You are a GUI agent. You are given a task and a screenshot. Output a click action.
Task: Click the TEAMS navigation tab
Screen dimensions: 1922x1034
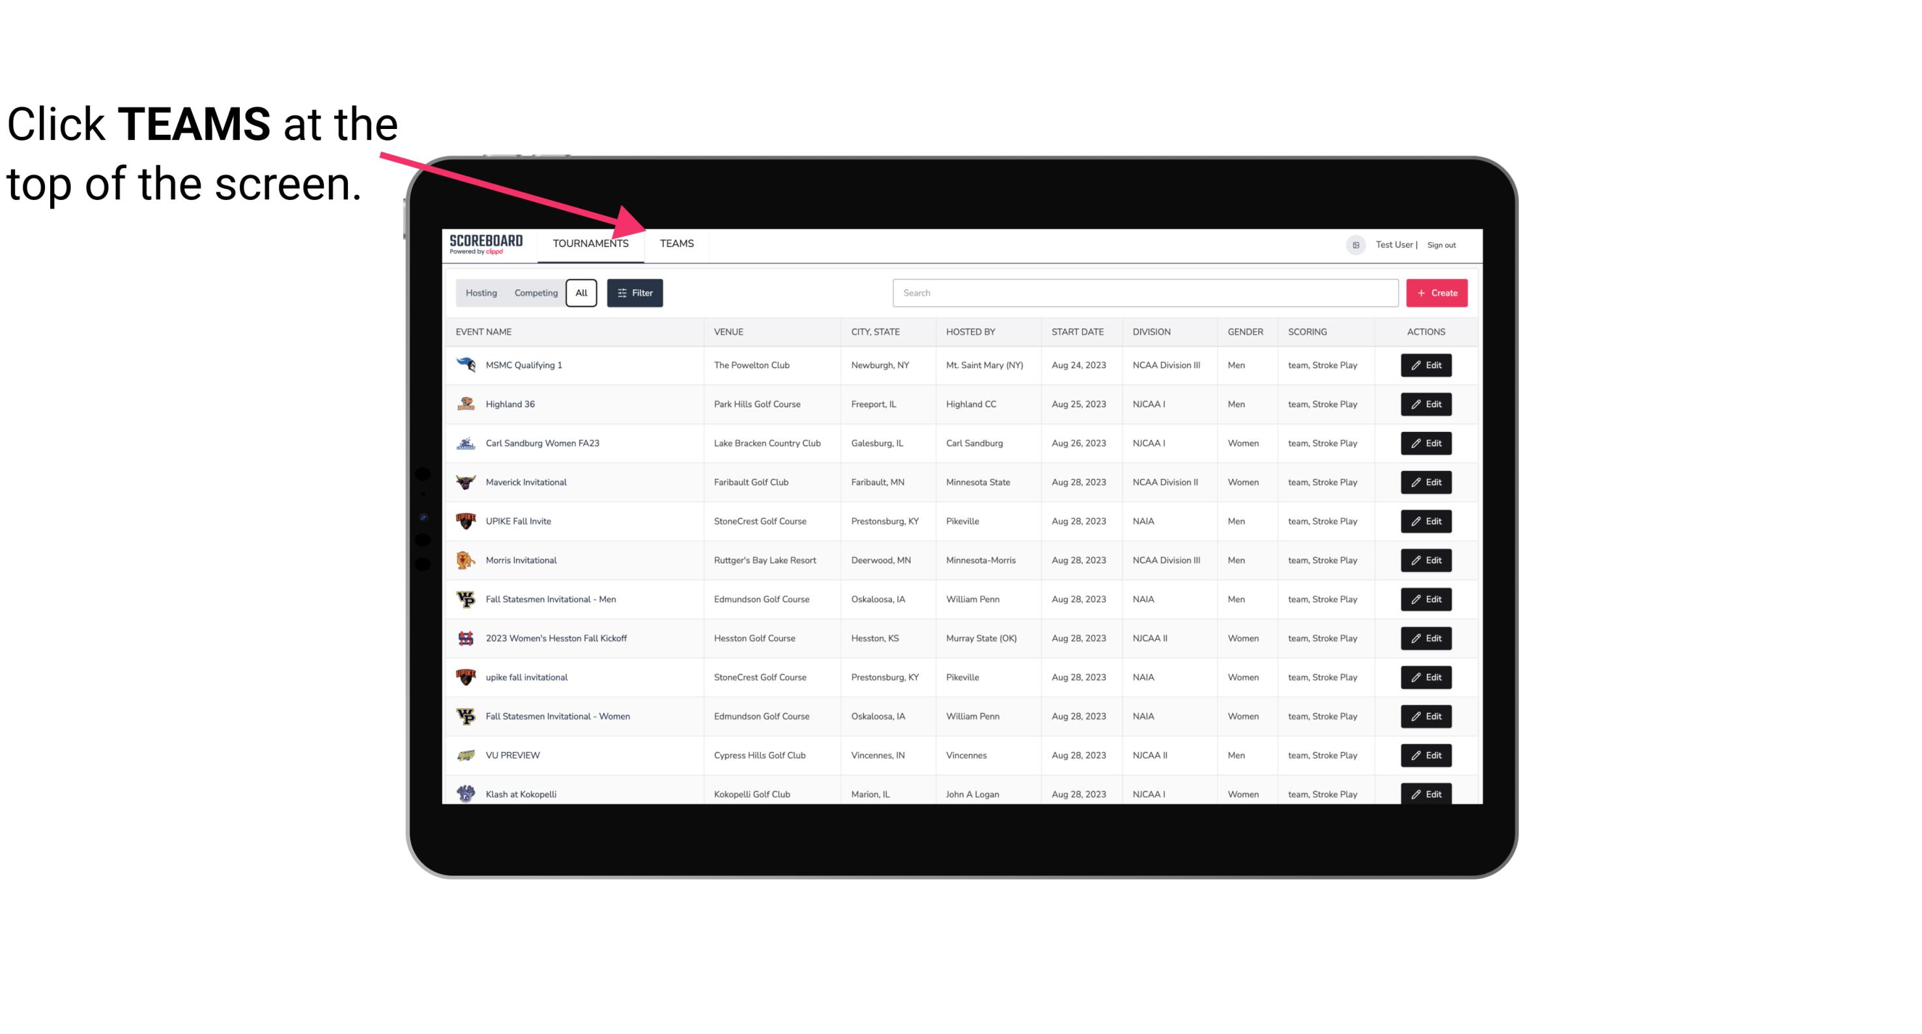[674, 243]
